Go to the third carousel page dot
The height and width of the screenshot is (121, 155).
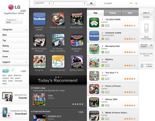tap(61, 77)
